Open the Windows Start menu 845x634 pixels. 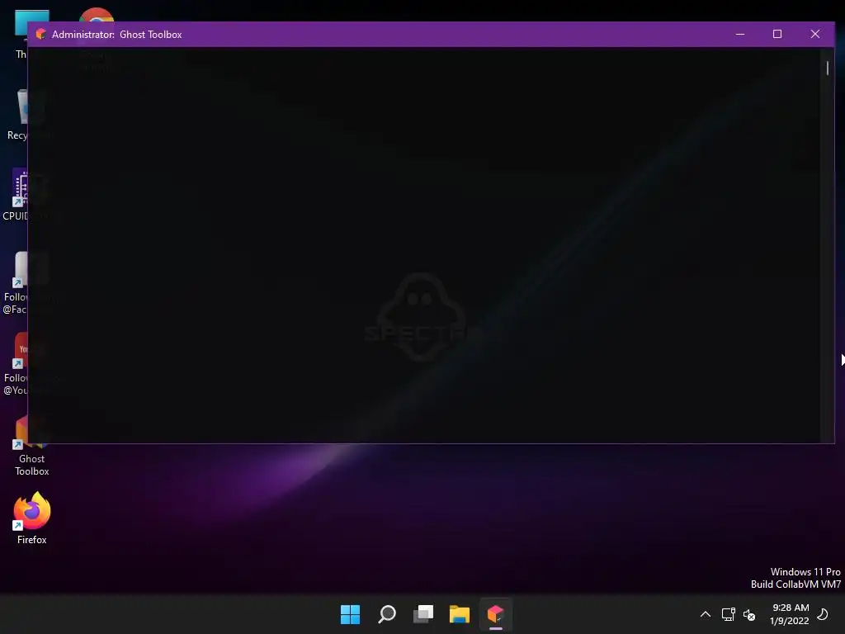coord(350,614)
